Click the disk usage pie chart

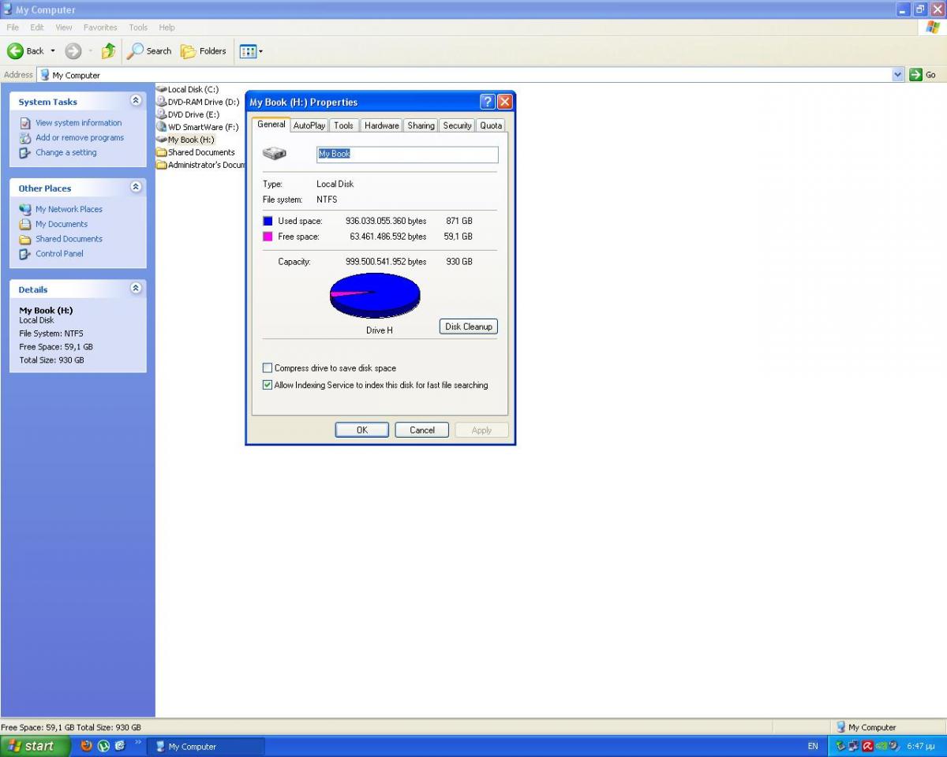pyautogui.click(x=375, y=296)
